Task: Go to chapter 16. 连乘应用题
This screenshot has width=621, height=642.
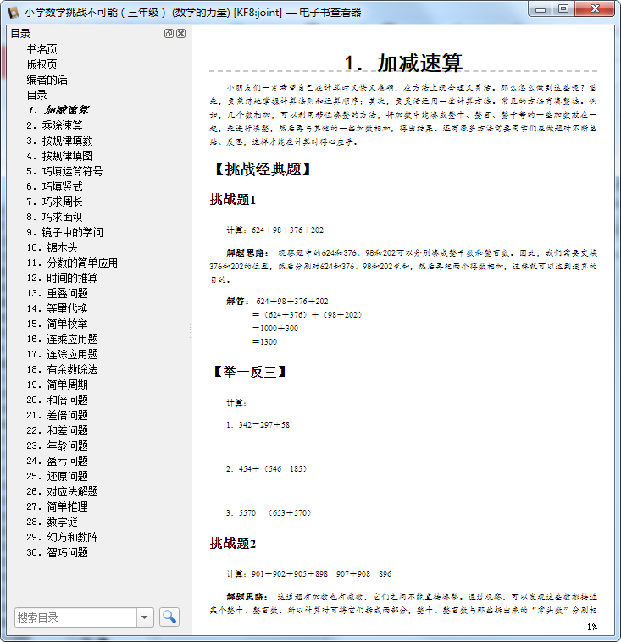Action: click(x=62, y=339)
